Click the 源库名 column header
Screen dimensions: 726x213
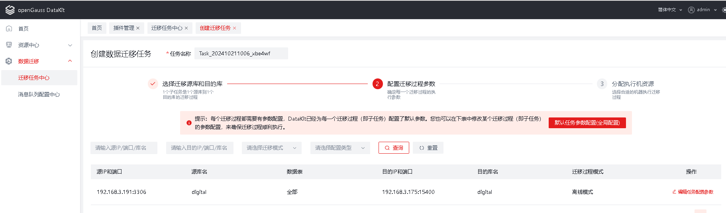click(x=199, y=172)
